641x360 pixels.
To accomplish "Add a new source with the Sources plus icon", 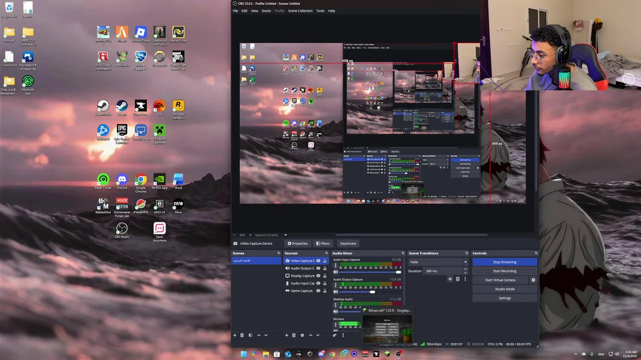I will (286, 335).
